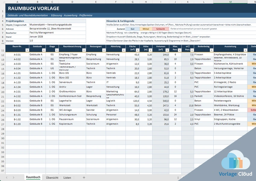Open the Bodenbelag filter dropdown
This screenshot has height=181, width=256.
click(211, 50)
